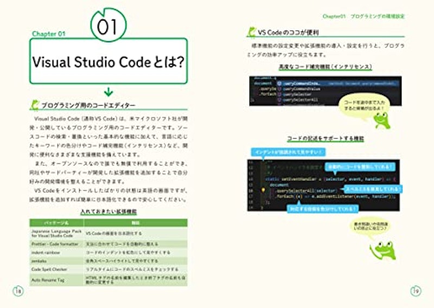This screenshot has width=434, height=308.
Task: Click the "Auto Rename Tag" table cell
Action: tap(57, 280)
